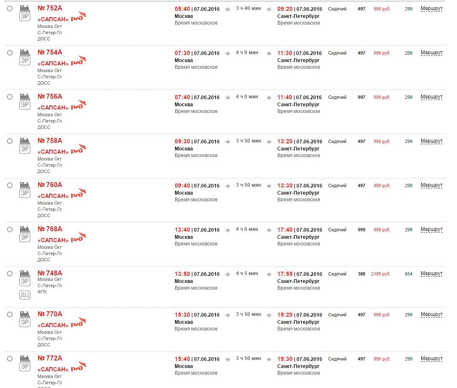This screenshot has width=457, height=388.
Task: Select the radio button for train 772А
Action: 10,359
